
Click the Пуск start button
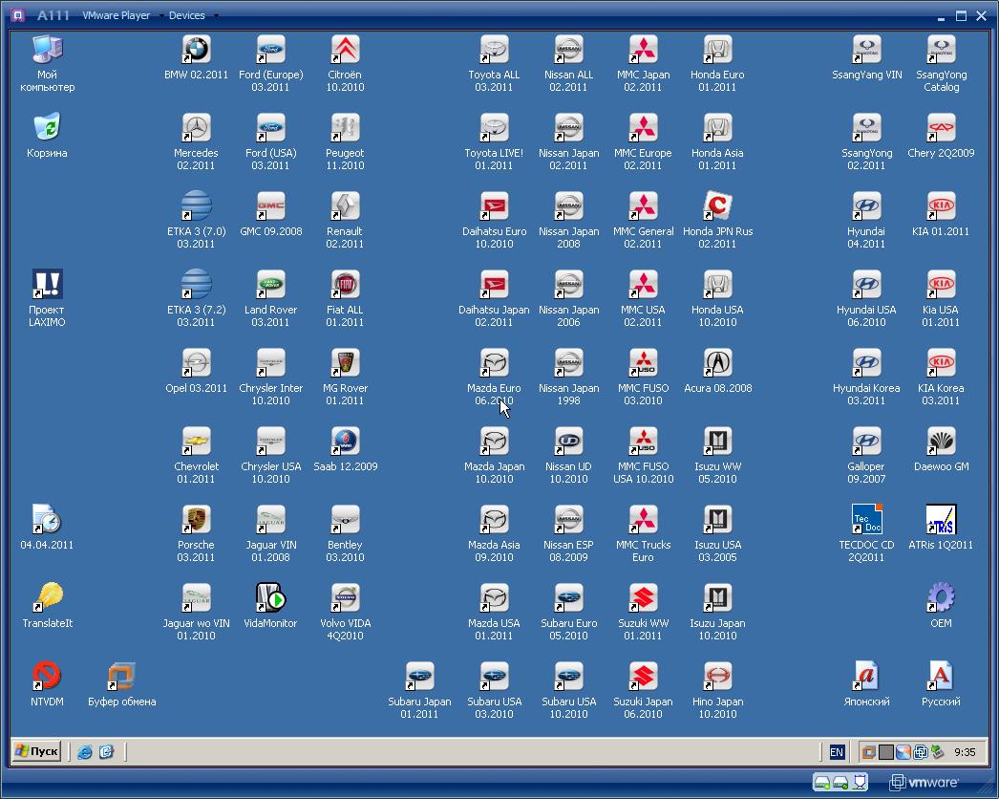(37, 751)
